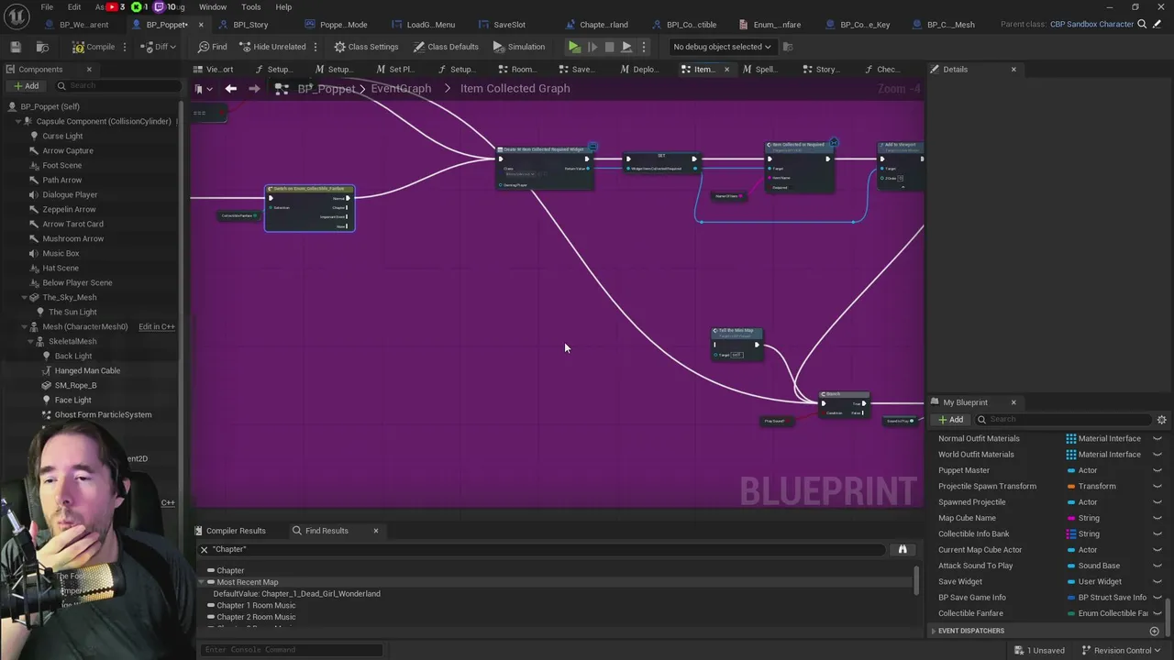
Task: Open the Help menu
Action: (283, 7)
